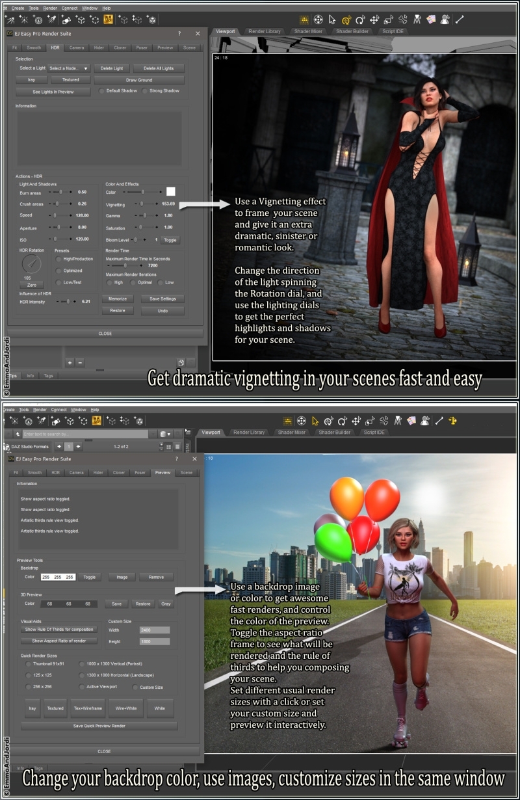Click the minus button below the HDR dialog
This screenshot has width=520, height=800.
pos(80,362)
